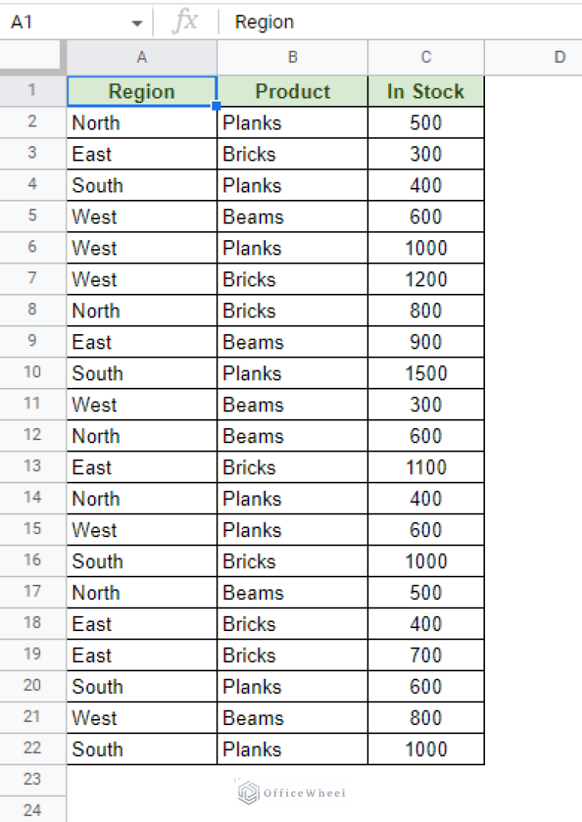Screen dimensions: 582x822
Task: Select the cell containing 1100
Action: click(426, 467)
